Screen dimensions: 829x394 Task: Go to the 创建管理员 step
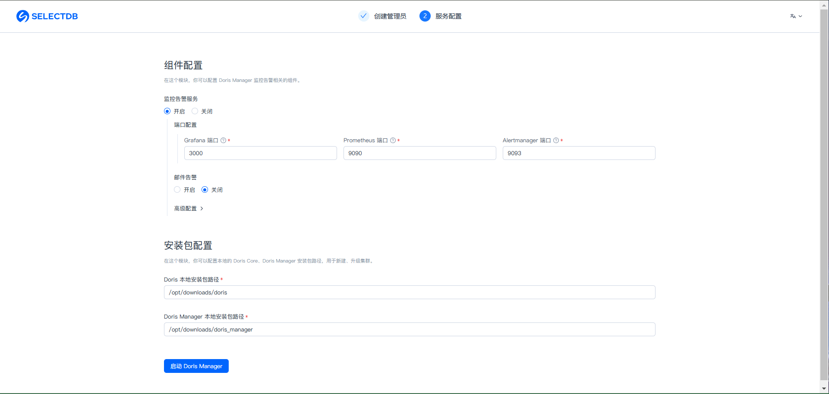(x=390, y=16)
